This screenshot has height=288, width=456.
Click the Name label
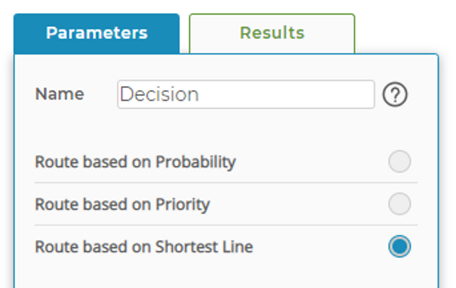click(x=60, y=94)
